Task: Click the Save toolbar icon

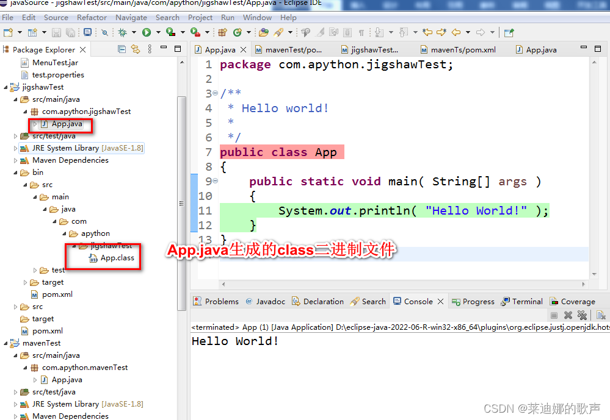Action: click(x=56, y=32)
